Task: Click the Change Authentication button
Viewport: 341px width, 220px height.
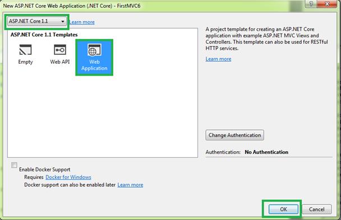Action: tap(234, 135)
